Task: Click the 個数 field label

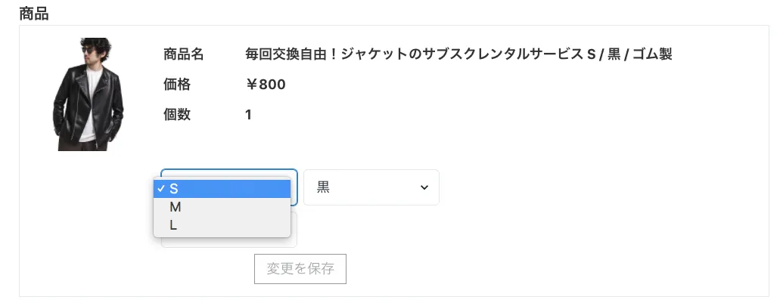Action: (x=177, y=115)
